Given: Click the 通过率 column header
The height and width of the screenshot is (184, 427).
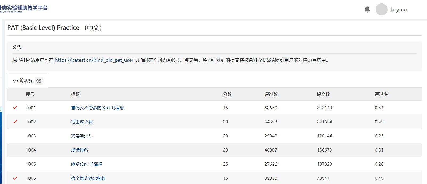Looking at the screenshot, I should pyautogui.click(x=381, y=94).
